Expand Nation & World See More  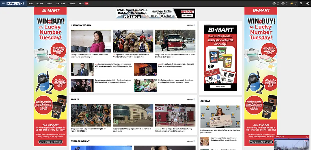click(x=191, y=25)
